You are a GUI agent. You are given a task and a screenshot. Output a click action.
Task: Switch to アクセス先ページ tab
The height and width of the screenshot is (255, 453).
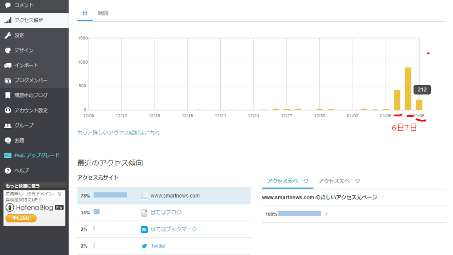339,181
